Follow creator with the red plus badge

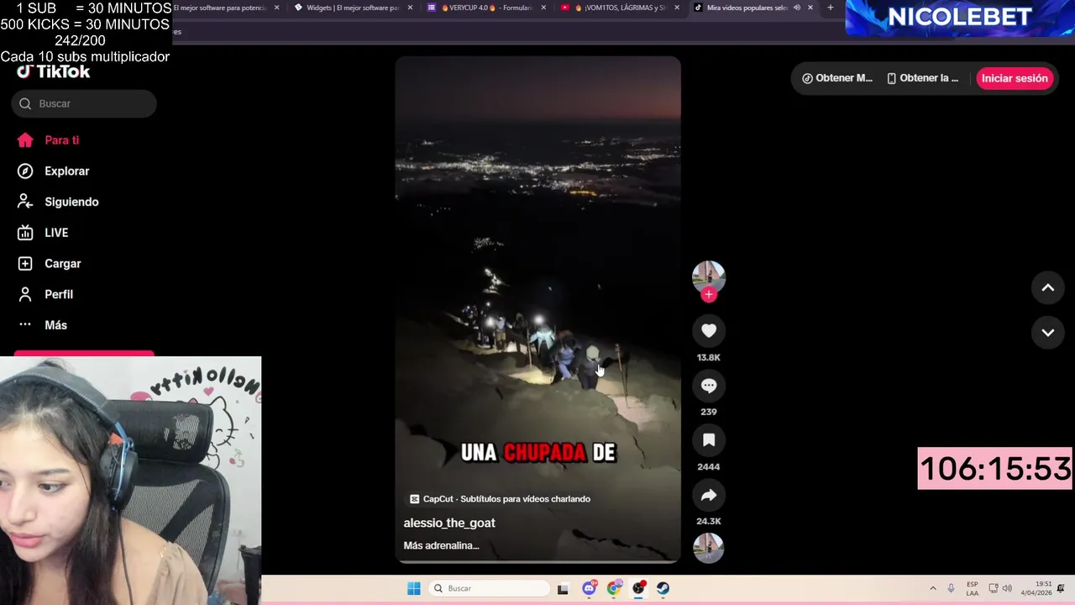[x=709, y=294]
